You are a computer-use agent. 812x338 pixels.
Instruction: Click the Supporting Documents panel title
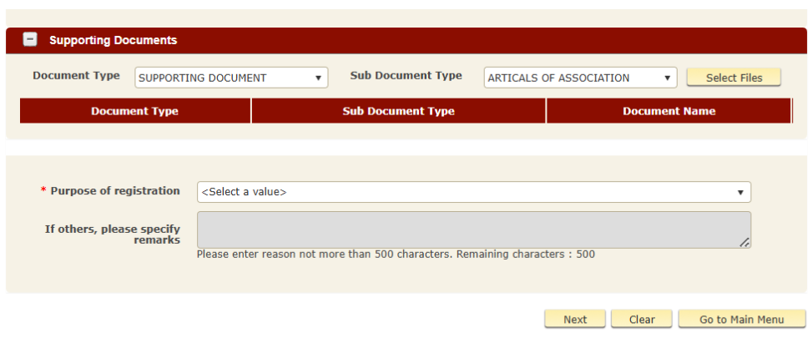coord(113,40)
